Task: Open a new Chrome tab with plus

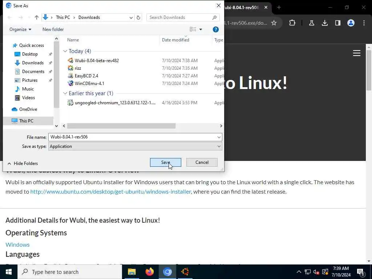Action: (x=279, y=7)
